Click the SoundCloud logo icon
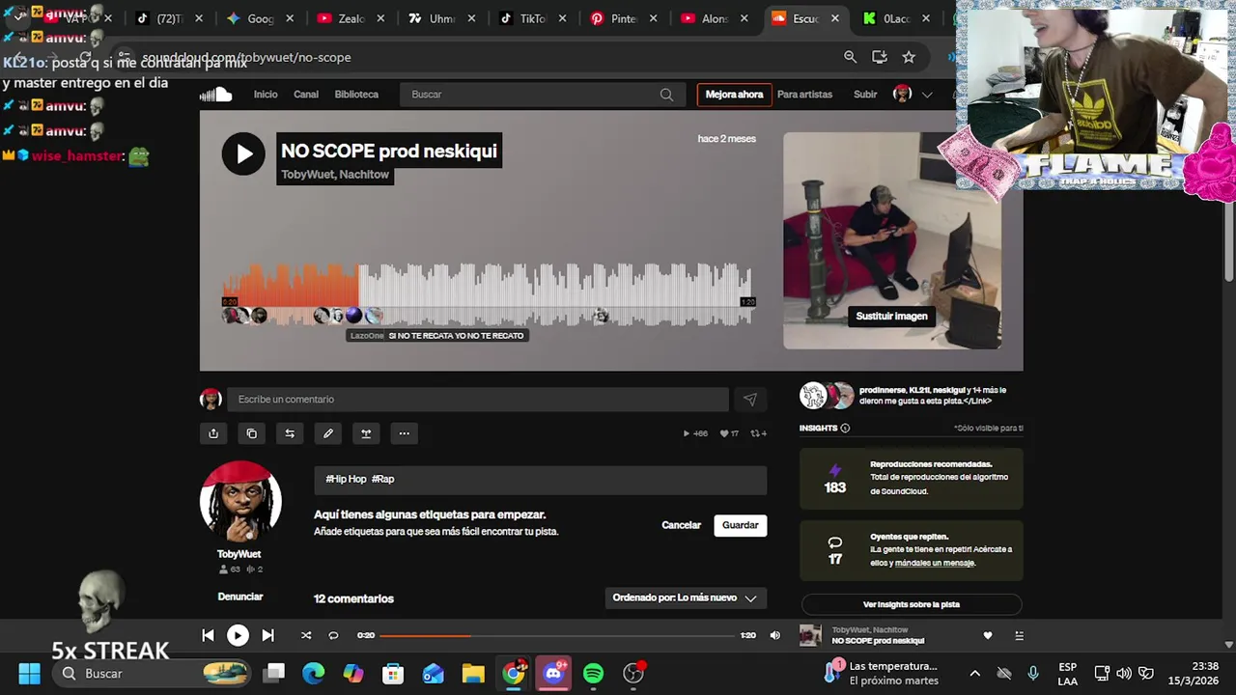This screenshot has height=695, width=1236. point(216,94)
